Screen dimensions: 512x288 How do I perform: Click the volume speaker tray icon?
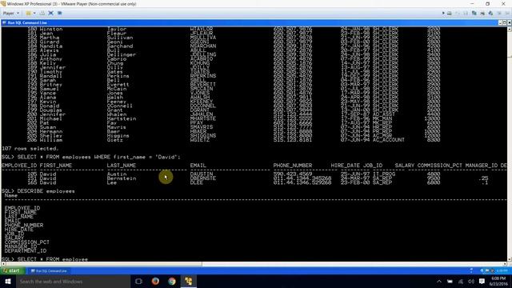[471, 281]
